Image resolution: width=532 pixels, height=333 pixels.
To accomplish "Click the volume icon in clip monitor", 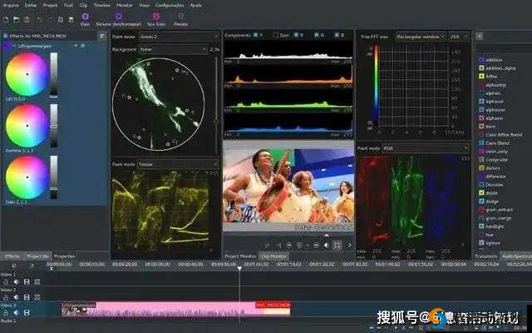I will [x=326, y=245].
